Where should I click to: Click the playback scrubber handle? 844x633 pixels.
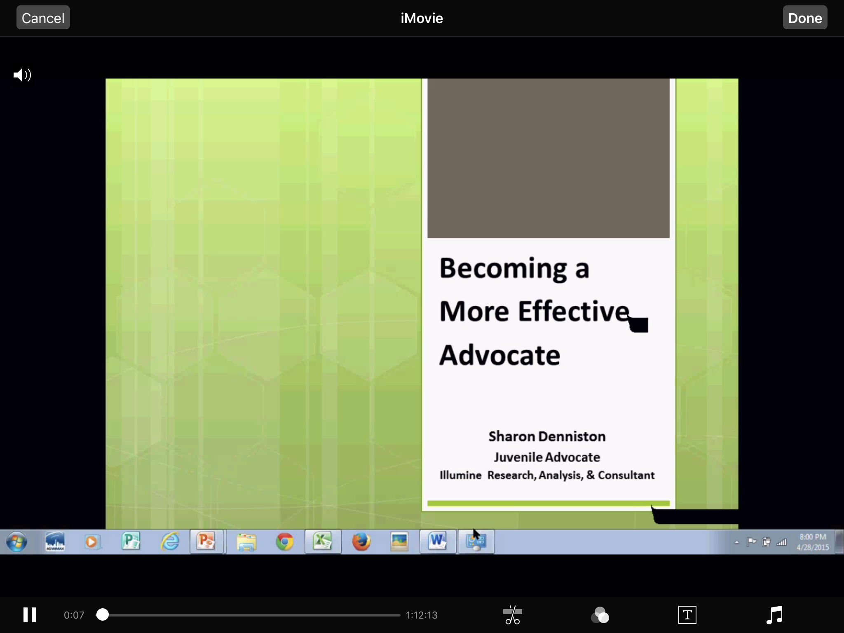tap(103, 615)
